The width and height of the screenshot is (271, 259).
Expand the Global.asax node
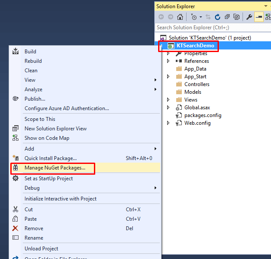(x=168, y=108)
